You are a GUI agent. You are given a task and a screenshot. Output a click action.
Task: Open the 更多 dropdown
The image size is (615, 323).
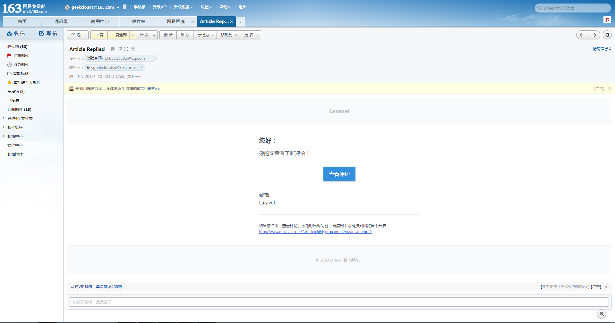coord(251,35)
